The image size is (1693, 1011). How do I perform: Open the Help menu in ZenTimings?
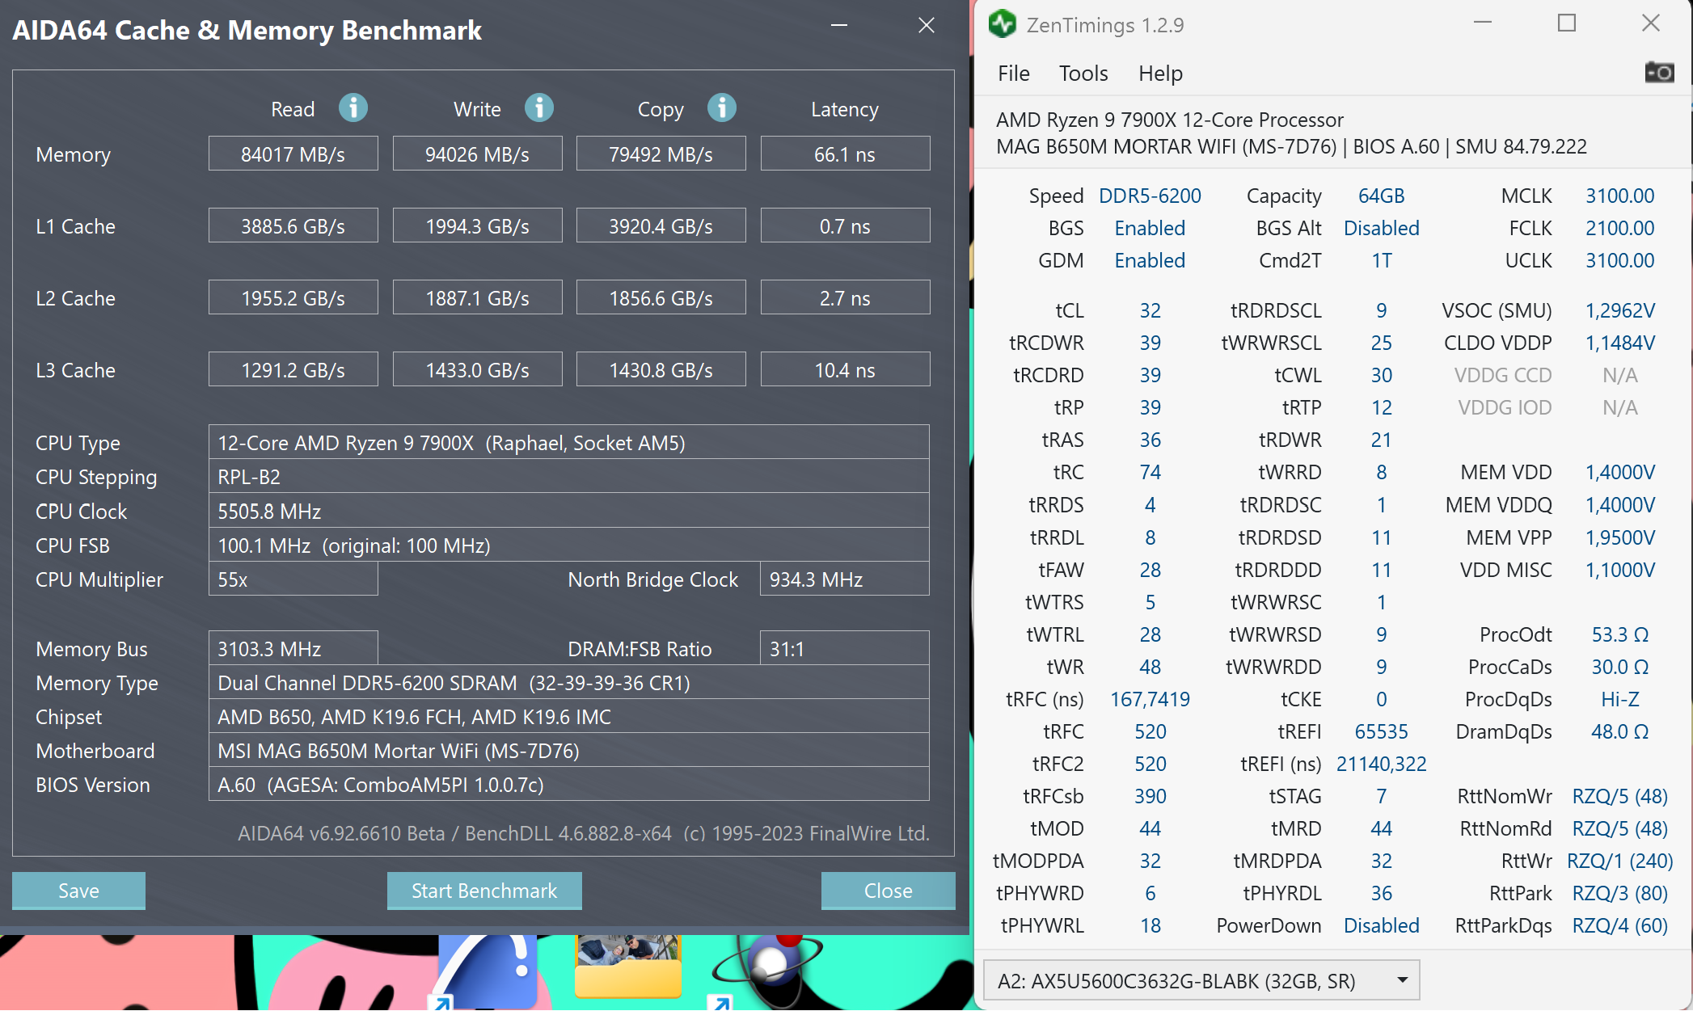[1160, 74]
